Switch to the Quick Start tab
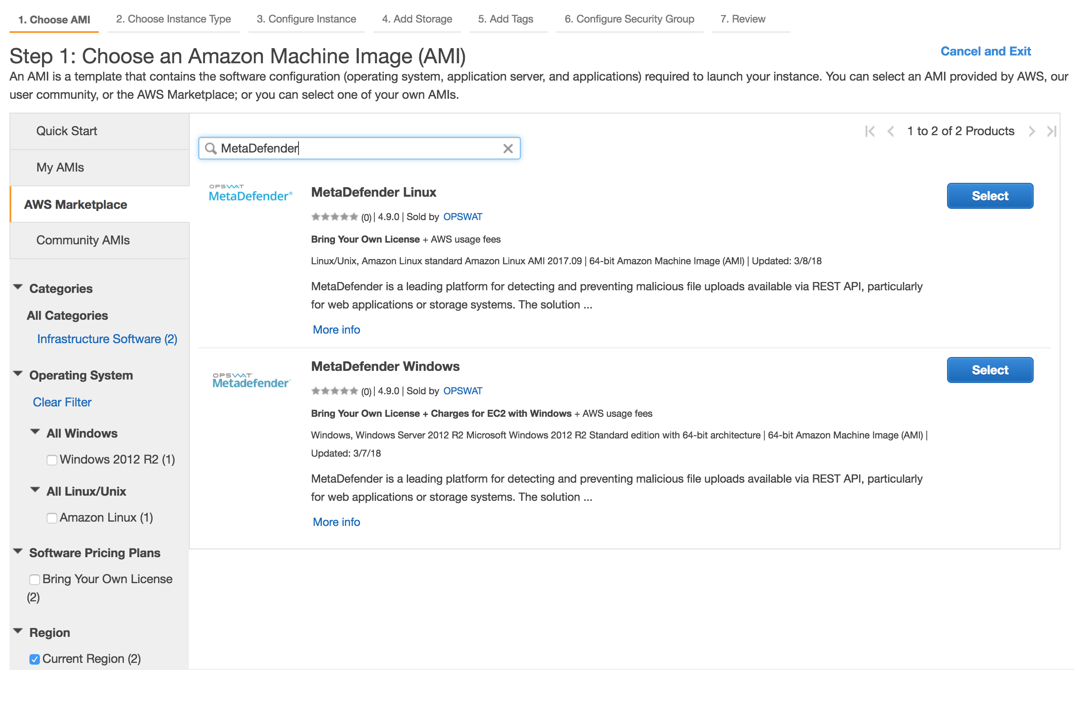The height and width of the screenshot is (701, 1077). 100,131
